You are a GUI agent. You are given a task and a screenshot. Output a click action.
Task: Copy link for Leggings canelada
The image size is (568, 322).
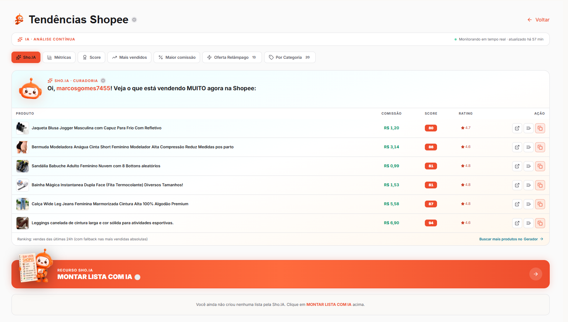(540, 223)
